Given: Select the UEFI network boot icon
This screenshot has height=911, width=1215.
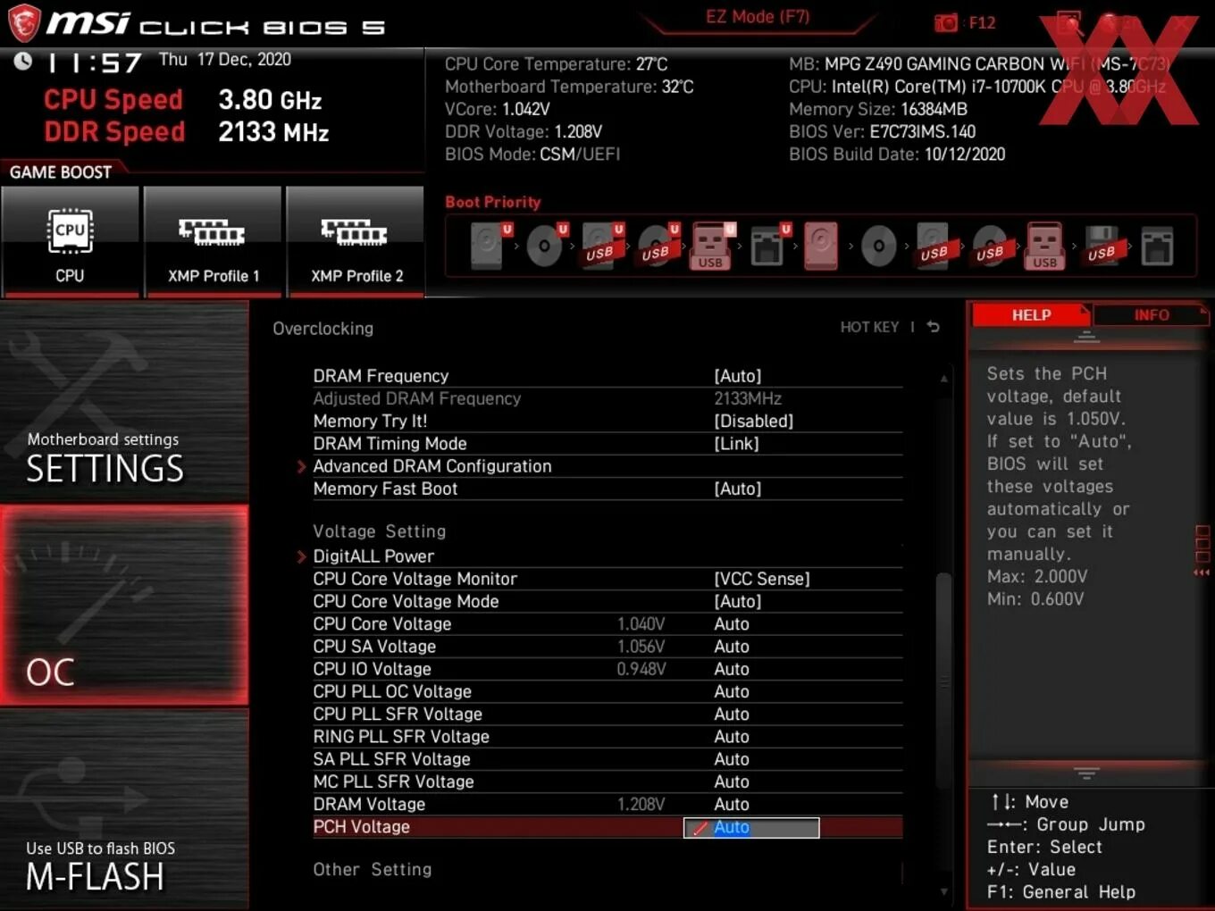Looking at the screenshot, I should (x=768, y=246).
